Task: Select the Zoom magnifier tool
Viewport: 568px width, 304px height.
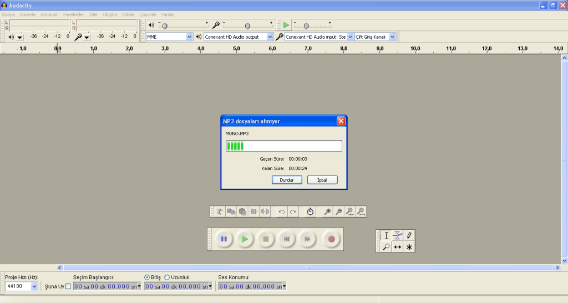Action: 386,247
